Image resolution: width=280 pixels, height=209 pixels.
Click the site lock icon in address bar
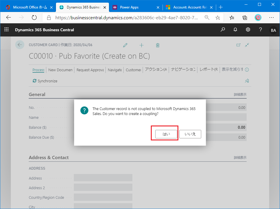[x=49, y=18]
